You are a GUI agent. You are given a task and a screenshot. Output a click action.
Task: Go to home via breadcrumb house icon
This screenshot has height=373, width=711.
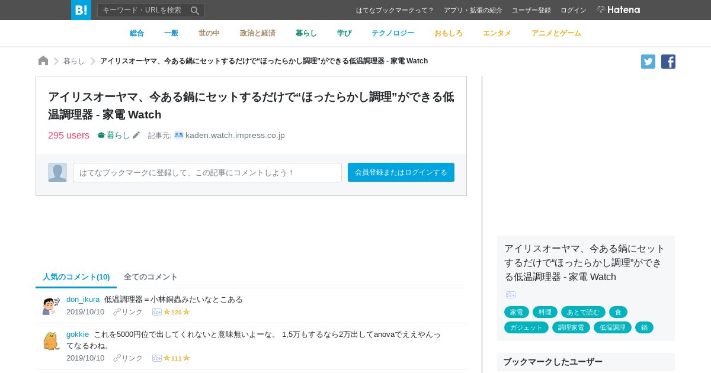(x=43, y=61)
